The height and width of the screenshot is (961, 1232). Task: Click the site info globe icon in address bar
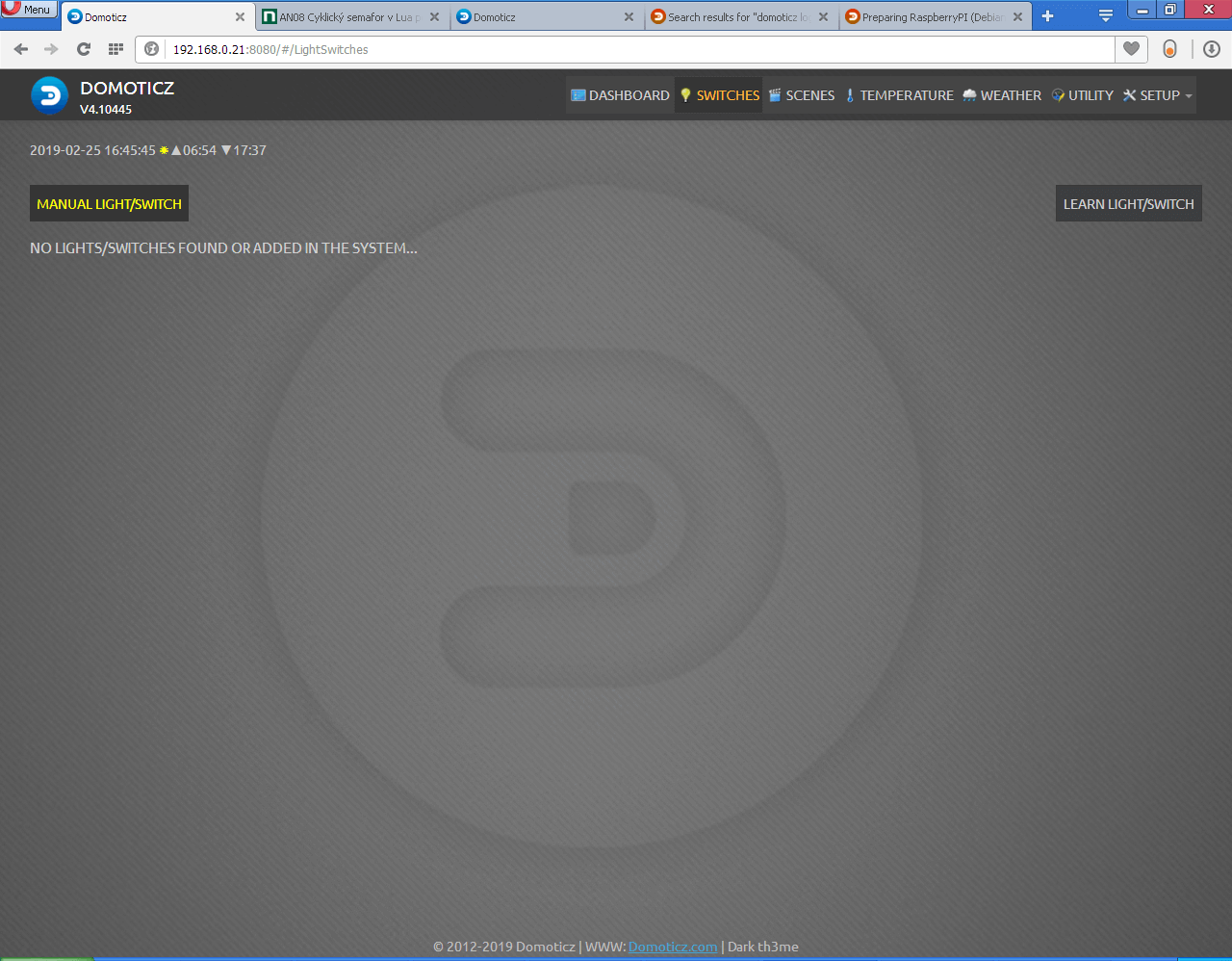(151, 49)
